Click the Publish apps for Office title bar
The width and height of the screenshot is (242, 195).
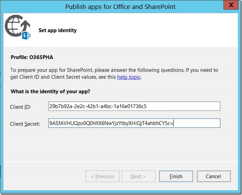tap(120, 7)
